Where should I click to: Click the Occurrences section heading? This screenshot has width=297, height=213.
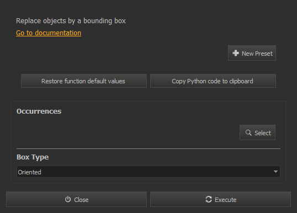pos(39,111)
